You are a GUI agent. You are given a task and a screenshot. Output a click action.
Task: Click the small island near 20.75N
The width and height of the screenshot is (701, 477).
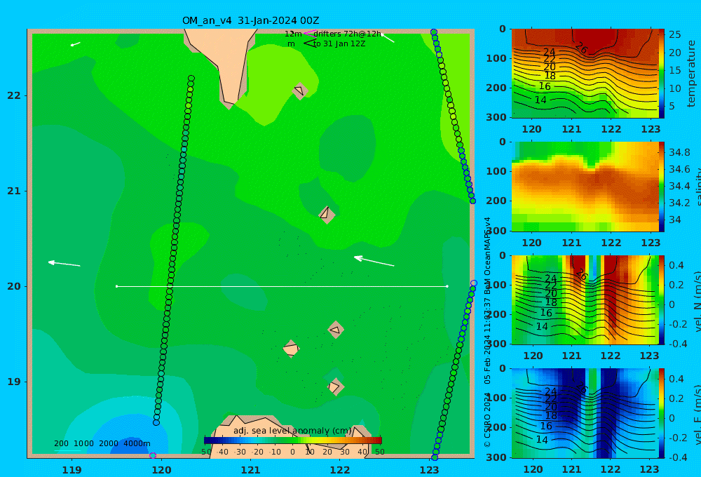coord(327,215)
